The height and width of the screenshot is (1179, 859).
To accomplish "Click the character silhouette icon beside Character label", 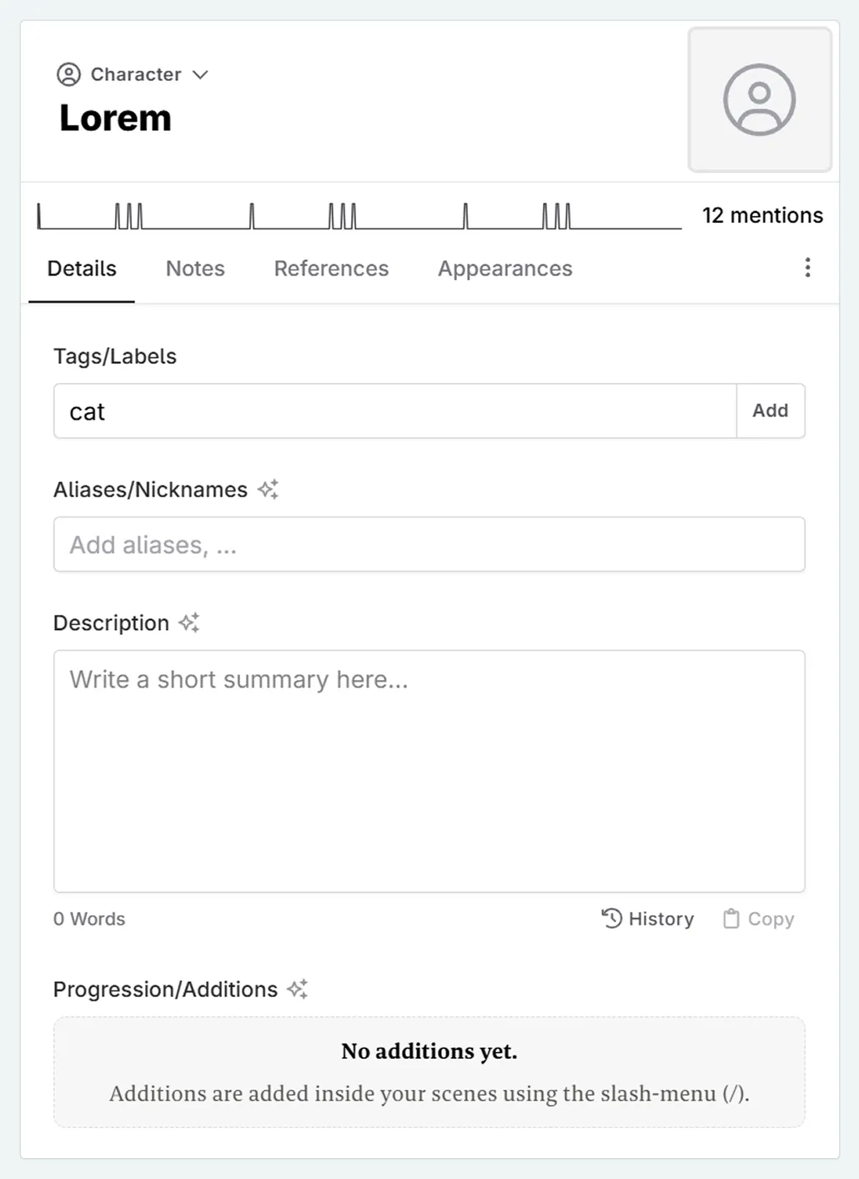I will tap(69, 74).
